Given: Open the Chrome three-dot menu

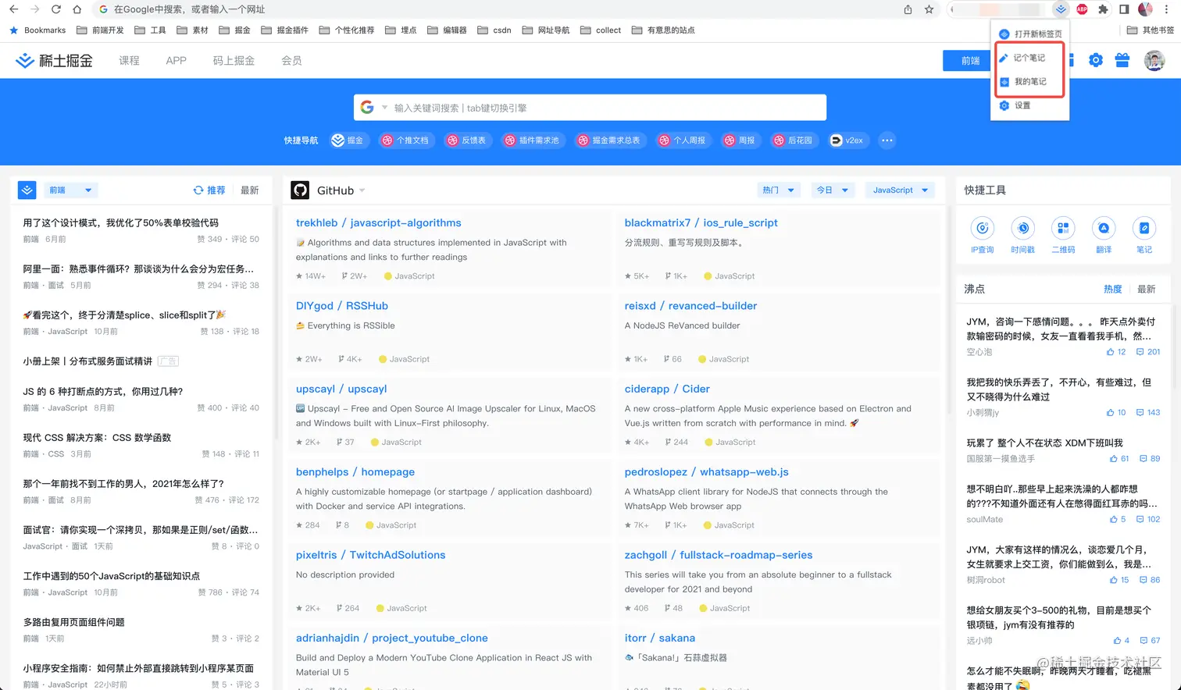Looking at the screenshot, I should (1167, 9).
